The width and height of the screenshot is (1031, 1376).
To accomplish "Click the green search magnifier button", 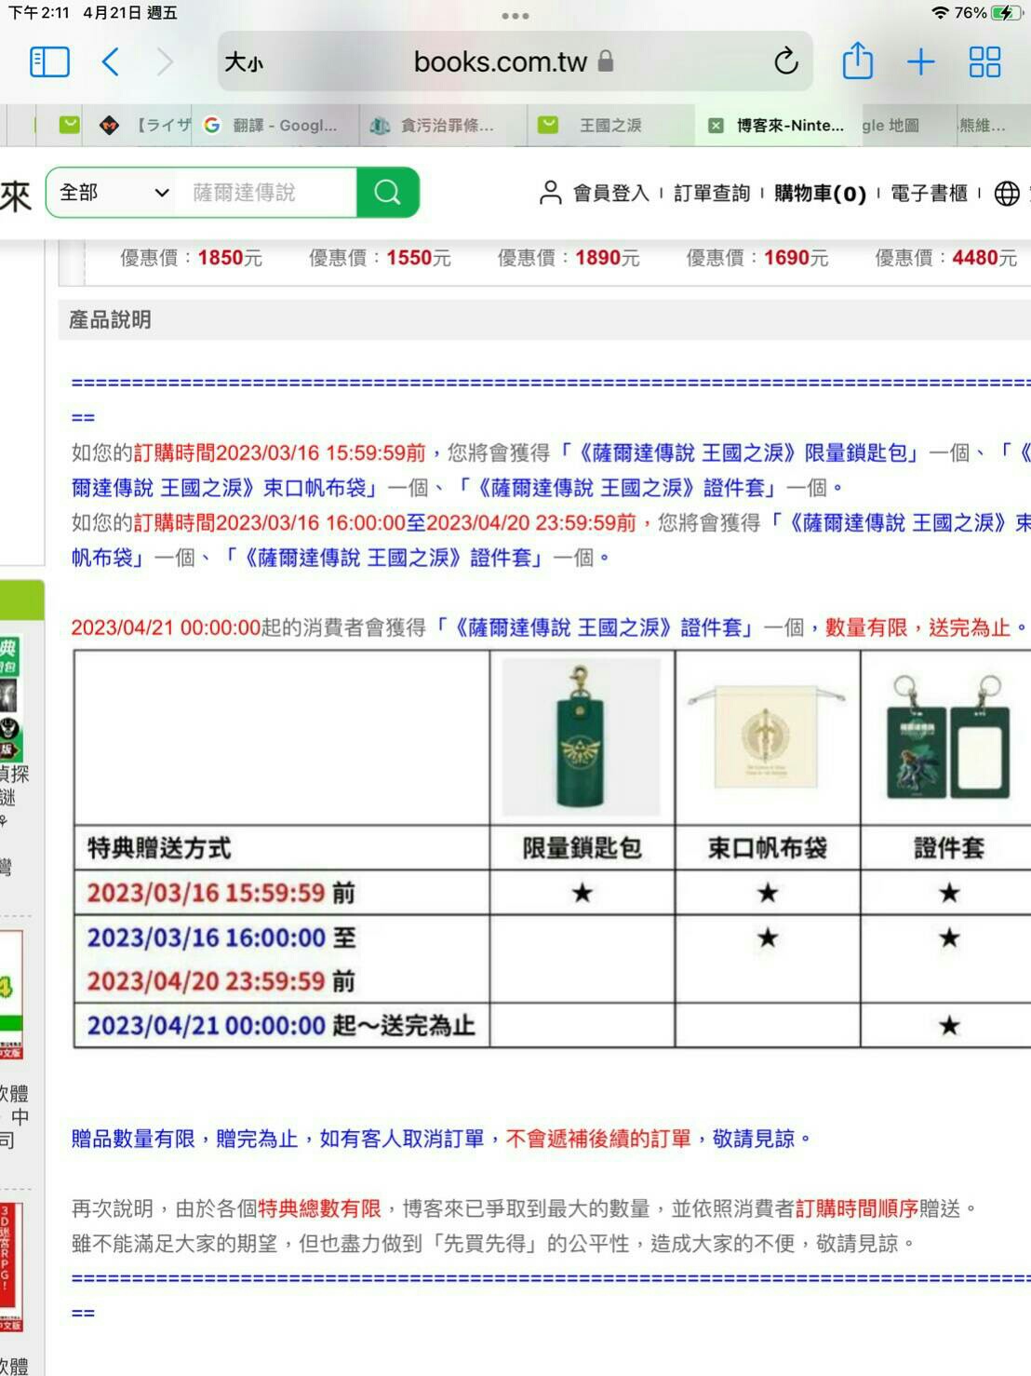I will pos(387,193).
